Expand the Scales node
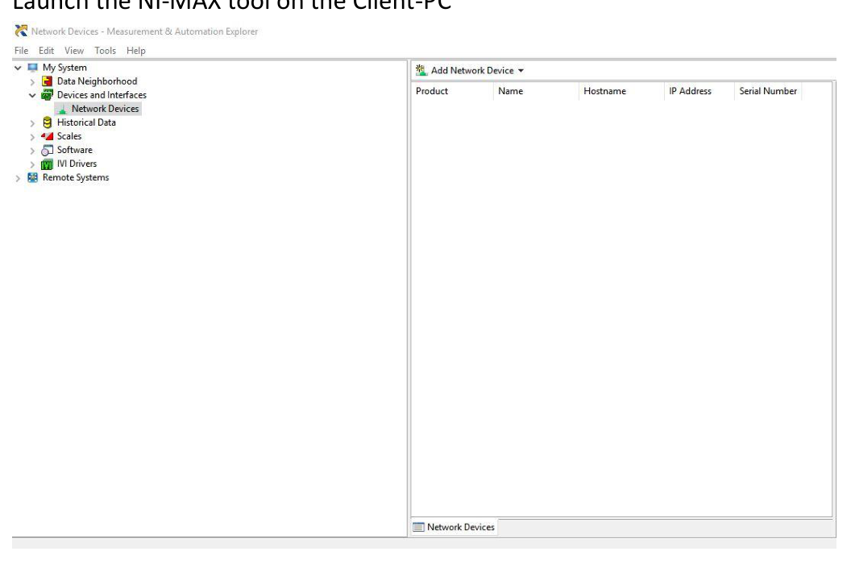 pos(32,137)
